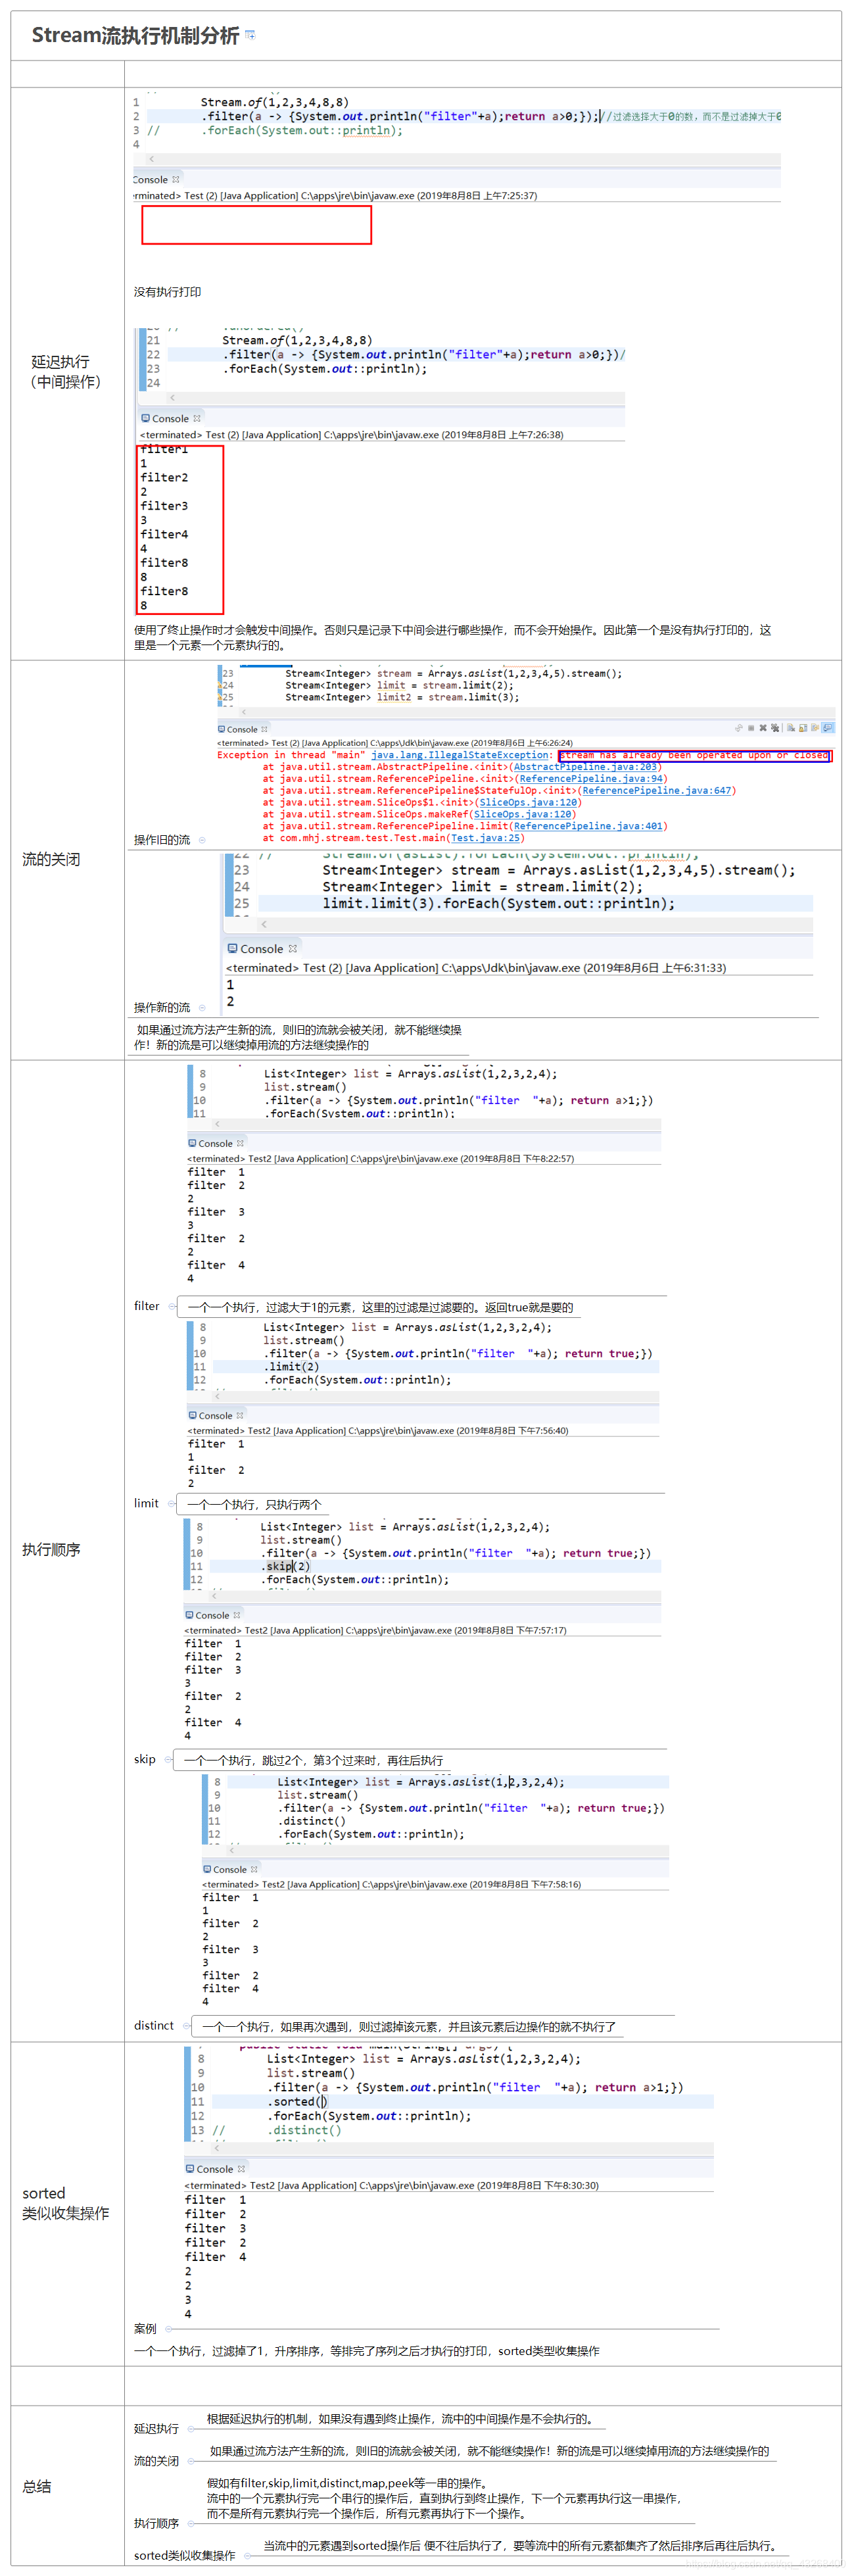Collapse the distinct node toggle
852x2576 pixels.
186,2025
